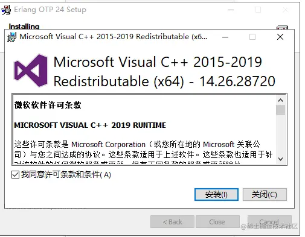Click the greyed < Back button
This screenshot has height=237, width=305.
coord(172,222)
